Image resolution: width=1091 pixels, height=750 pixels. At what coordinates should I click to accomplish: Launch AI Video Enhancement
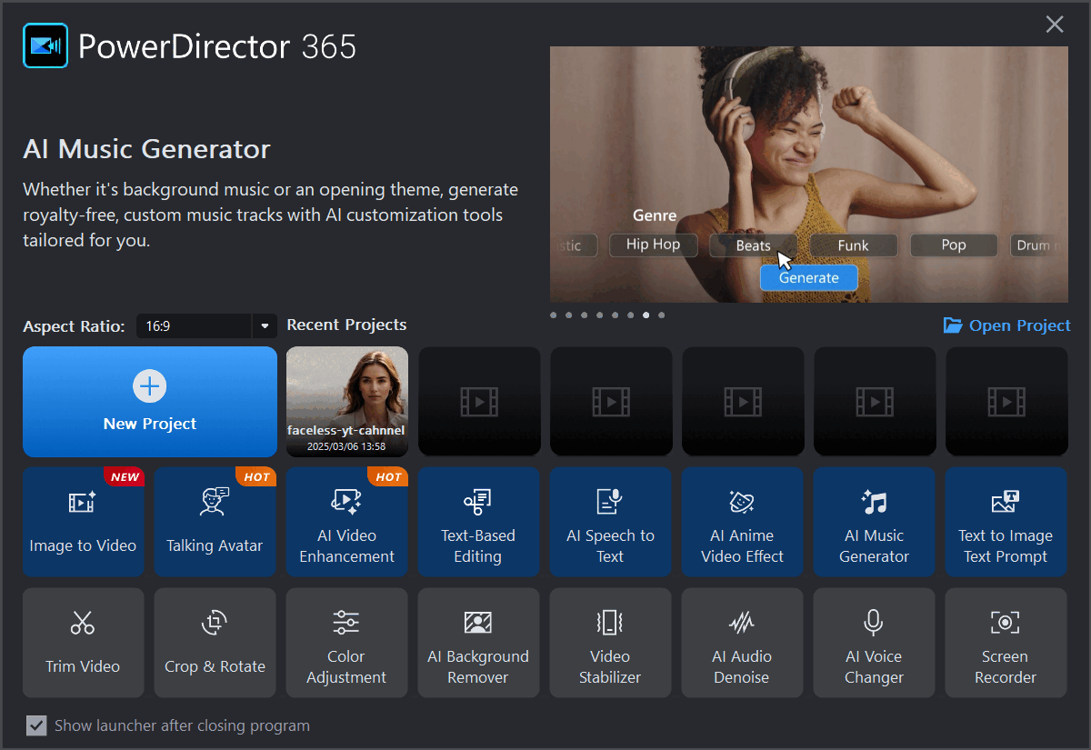[x=346, y=522]
